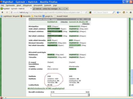Select the Gyirmót HatStats total 215
This screenshot has height=99, width=133.
pos(71,76)
